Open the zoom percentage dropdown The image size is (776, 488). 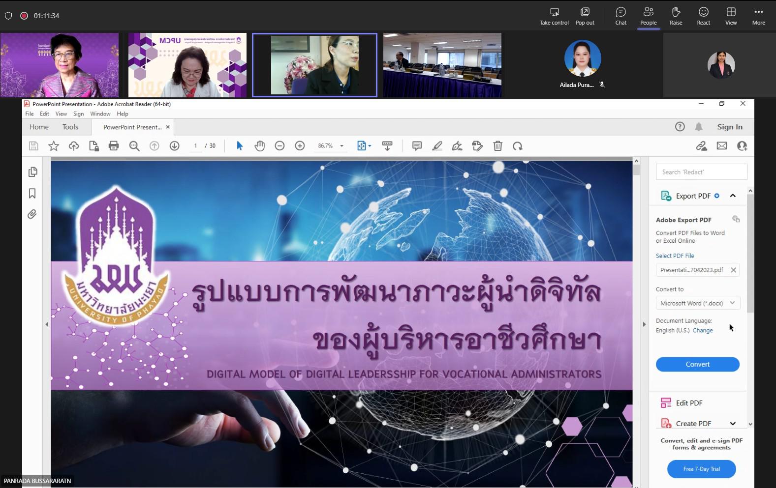[x=341, y=146]
